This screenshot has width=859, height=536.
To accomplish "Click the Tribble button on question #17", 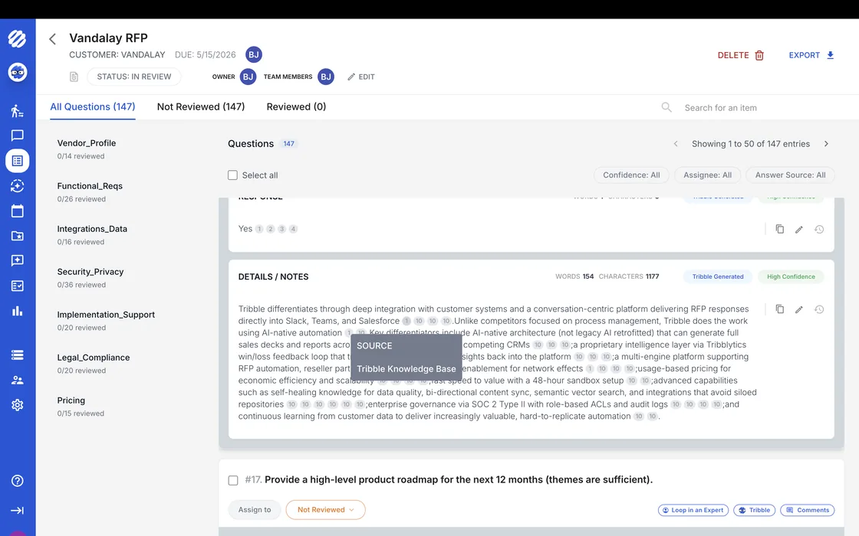I will tap(755, 510).
